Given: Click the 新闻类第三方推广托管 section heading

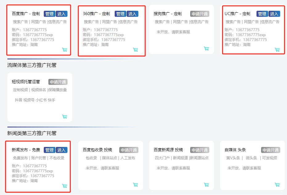Looking at the screenshot, I should pyautogui.click(x=32, y=133).
